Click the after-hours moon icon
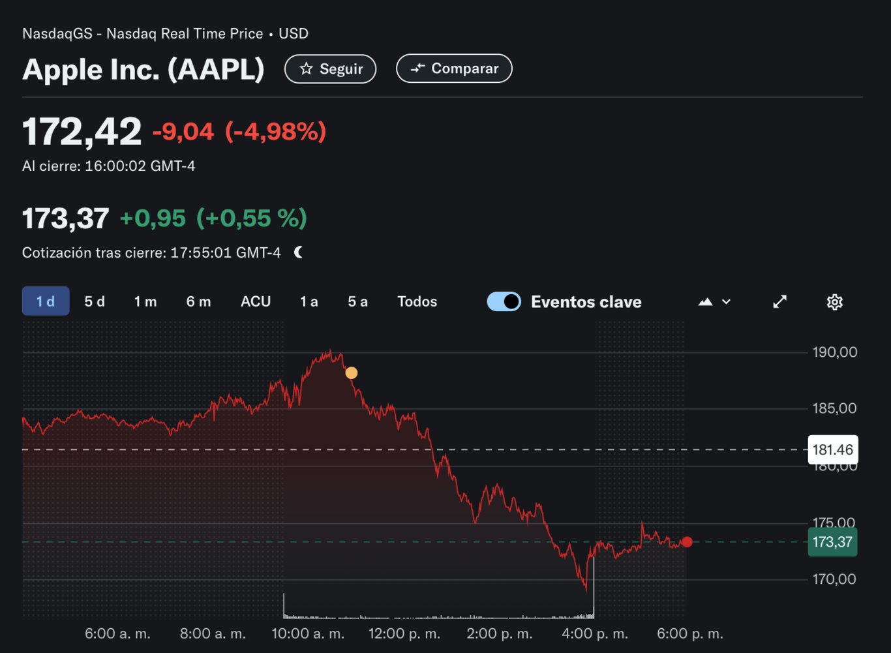The image size is (891, 653). click(x=299, y=252)
